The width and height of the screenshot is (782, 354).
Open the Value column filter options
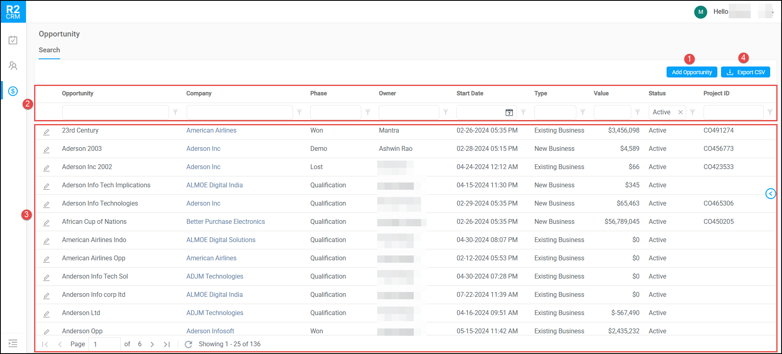click(638, 112)
